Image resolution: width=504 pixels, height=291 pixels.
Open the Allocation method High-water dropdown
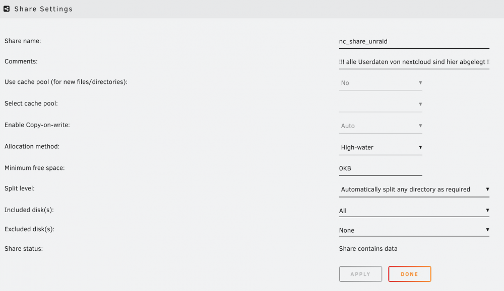381,147
